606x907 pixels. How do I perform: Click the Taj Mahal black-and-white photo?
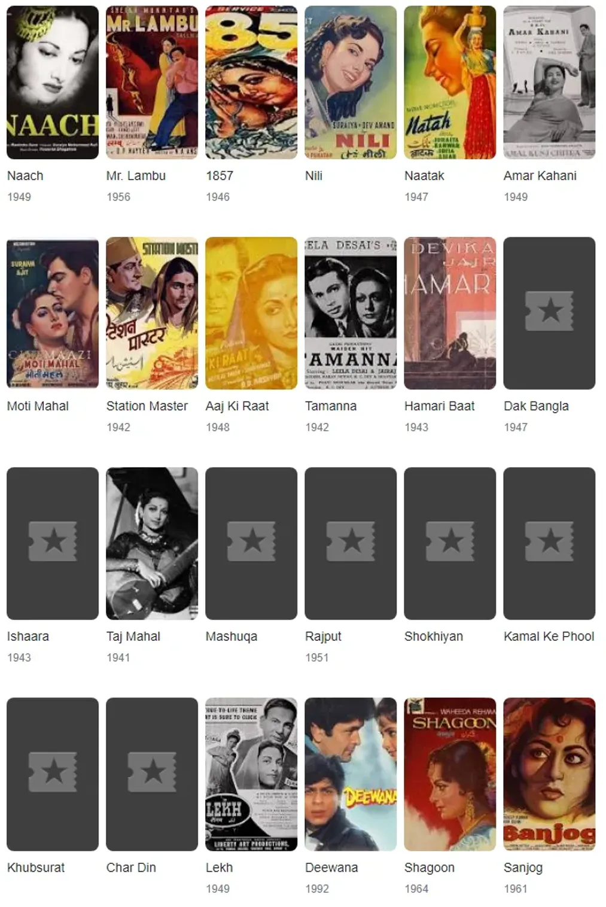coord(152,543)
